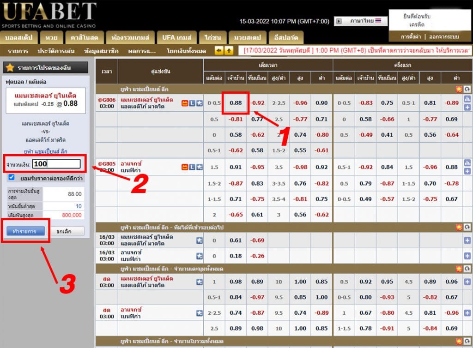
Task: Expand more bets for match @G806
Action: (467, 107)
